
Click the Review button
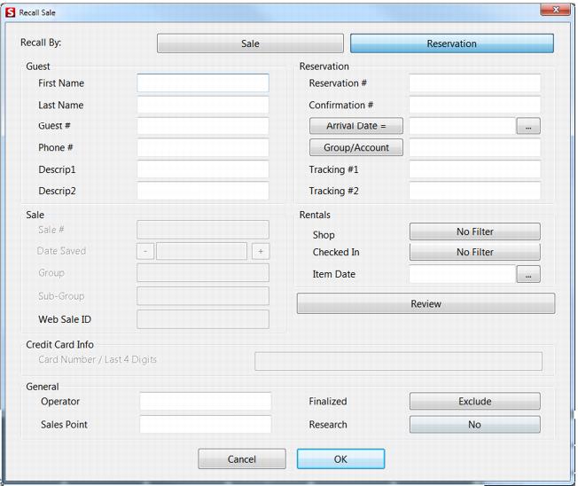[x=426, y=304]
